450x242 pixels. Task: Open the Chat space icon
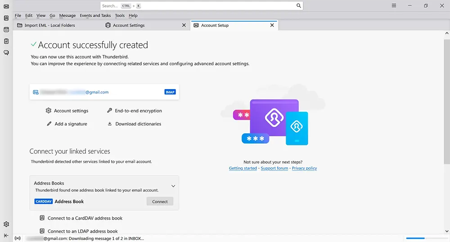[6, 53]
